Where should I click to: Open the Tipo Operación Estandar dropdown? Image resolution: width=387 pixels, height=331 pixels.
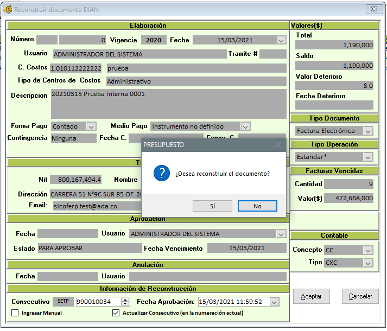click(368, 157)
